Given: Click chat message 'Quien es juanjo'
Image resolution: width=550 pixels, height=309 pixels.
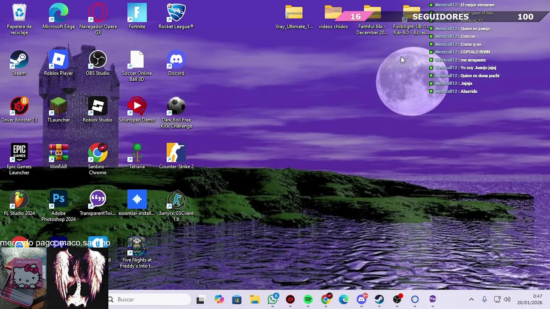Looking at the screenshot, I should click(x=475, y=29).
